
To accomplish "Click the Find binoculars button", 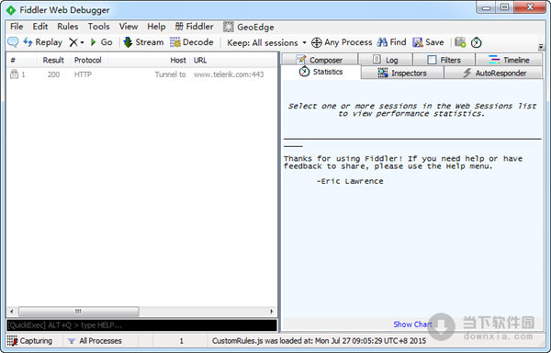I will (x=391, y=42).
